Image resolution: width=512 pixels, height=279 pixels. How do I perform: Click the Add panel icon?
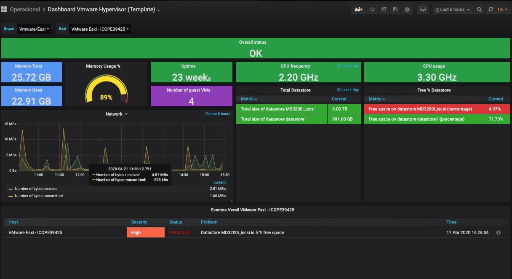point(358,9)
